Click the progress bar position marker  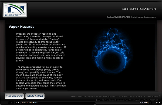click(x=95, y=104)
